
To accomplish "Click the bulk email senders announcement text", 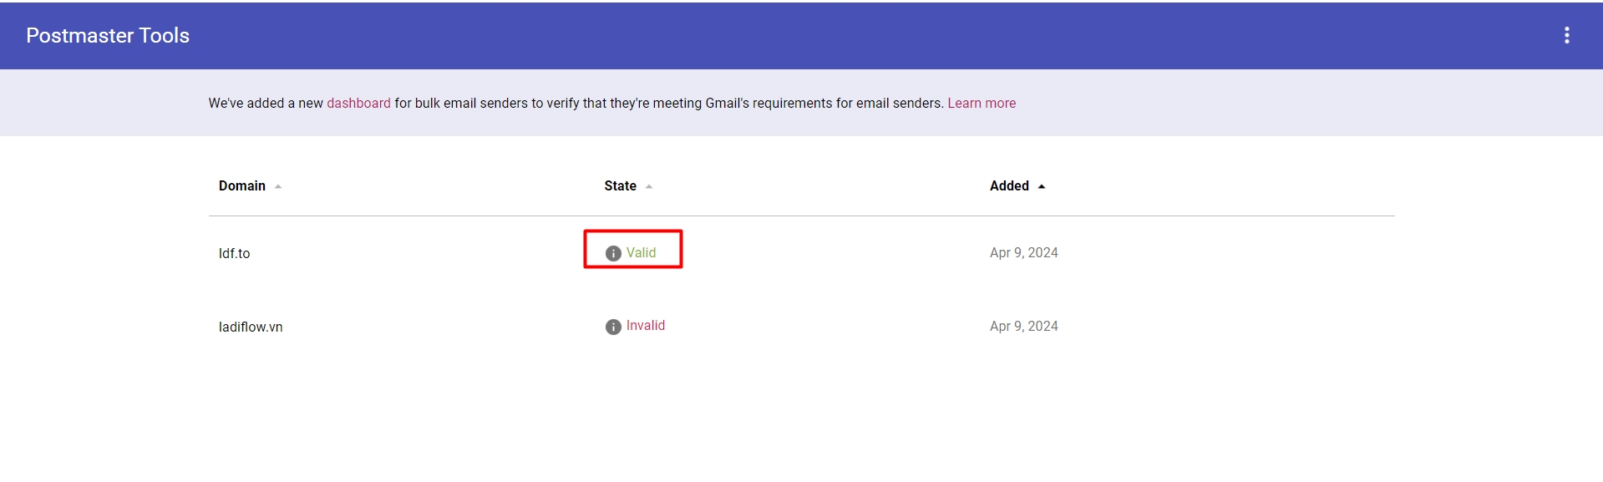I will tap(668, 103).
